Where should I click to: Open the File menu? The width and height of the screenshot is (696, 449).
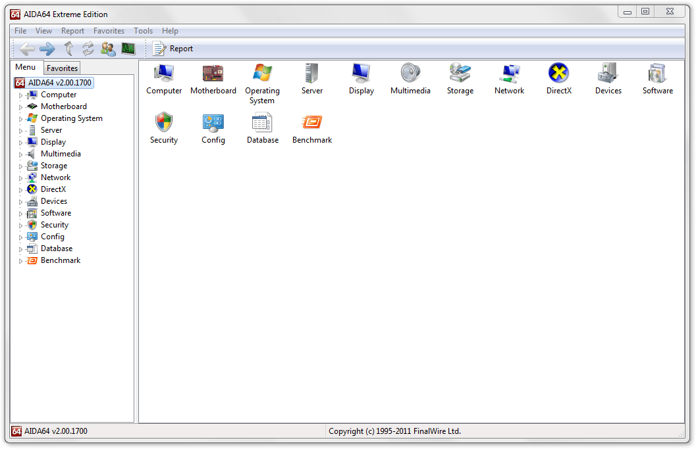pyautogui.click(x=20, y=31)
